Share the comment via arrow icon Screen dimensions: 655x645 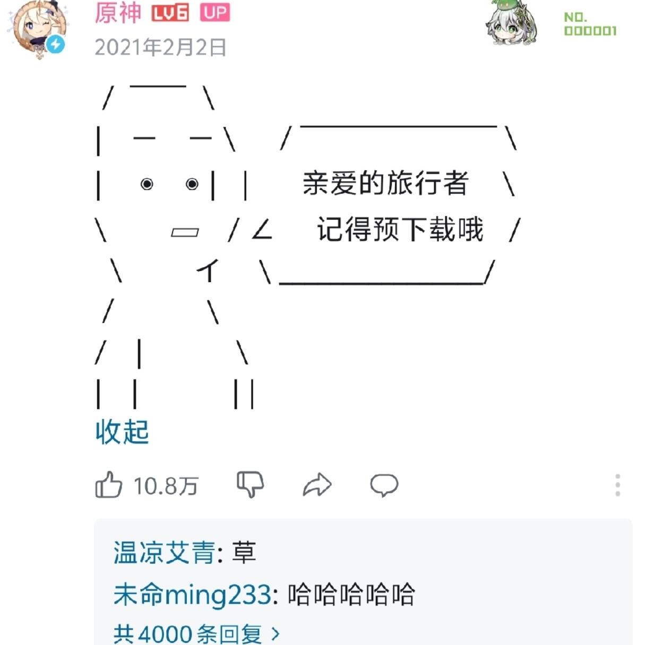point(317,485)
